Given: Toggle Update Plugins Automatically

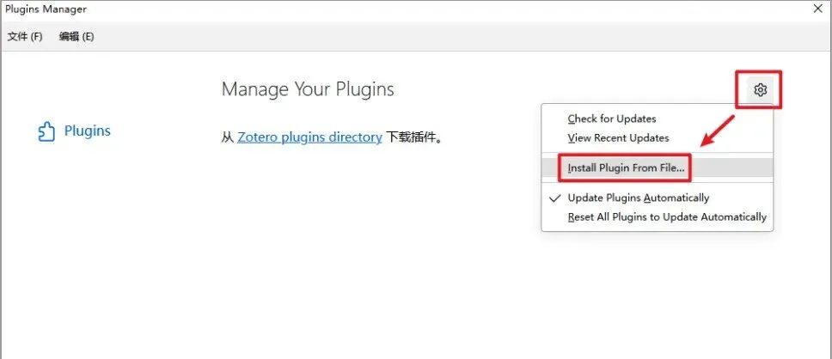Looking at the screenshot, I should coord(657,198).
